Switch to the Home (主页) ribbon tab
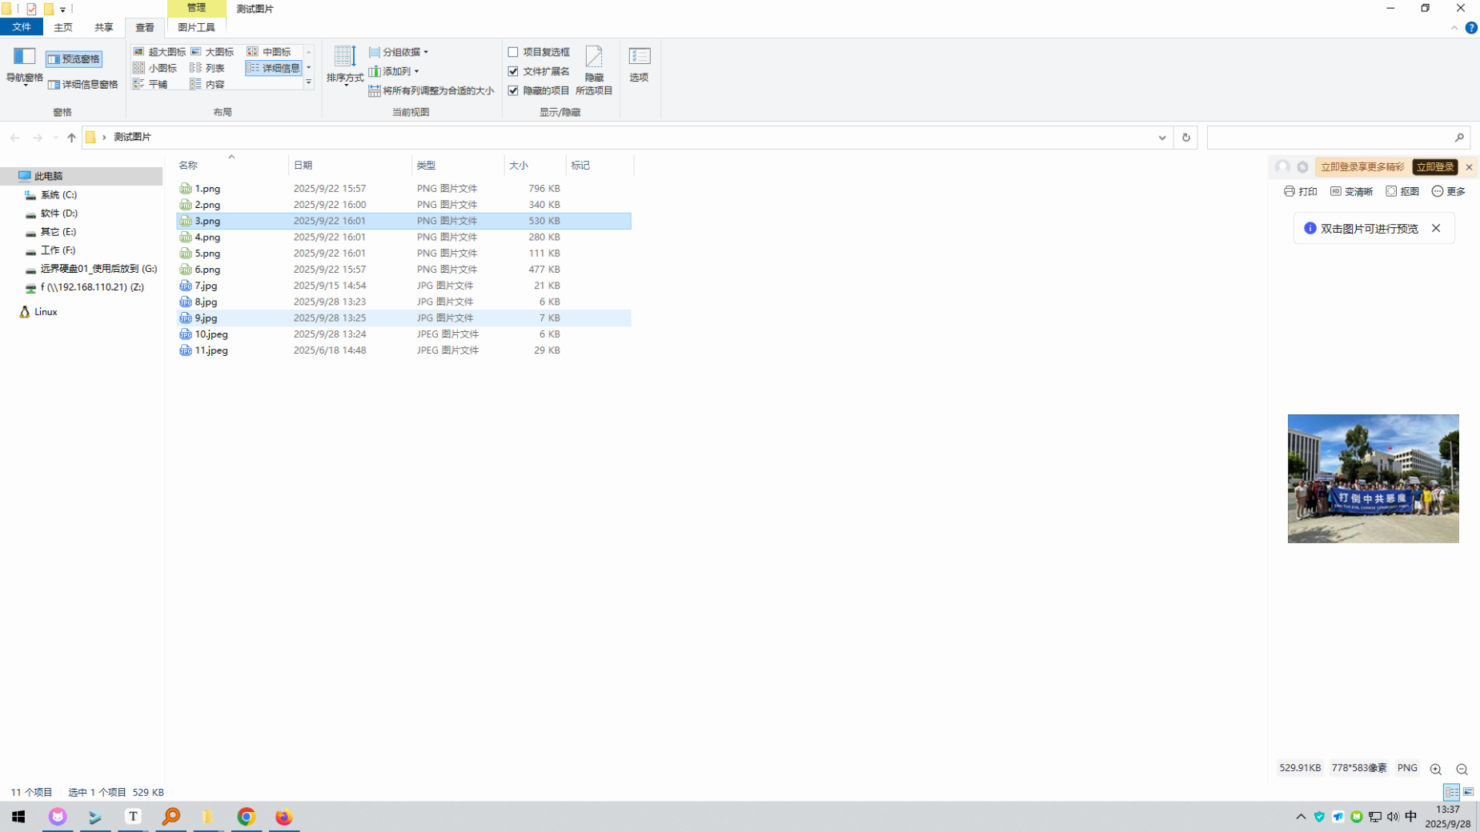 click(62, 27)
